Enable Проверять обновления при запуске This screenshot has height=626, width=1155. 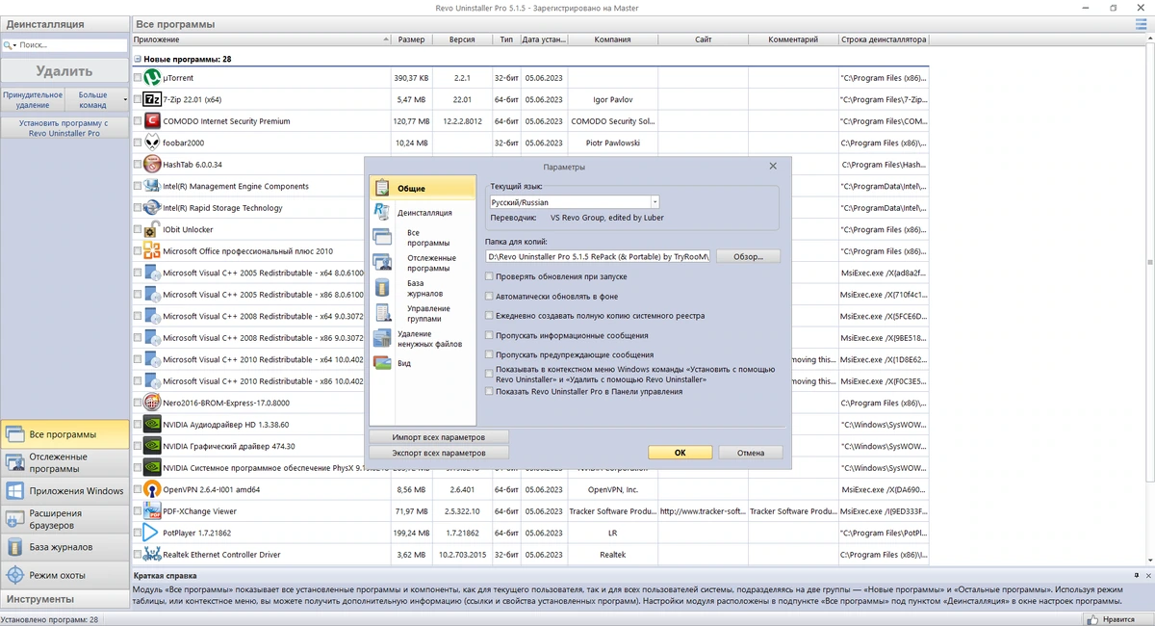(489, 276)
